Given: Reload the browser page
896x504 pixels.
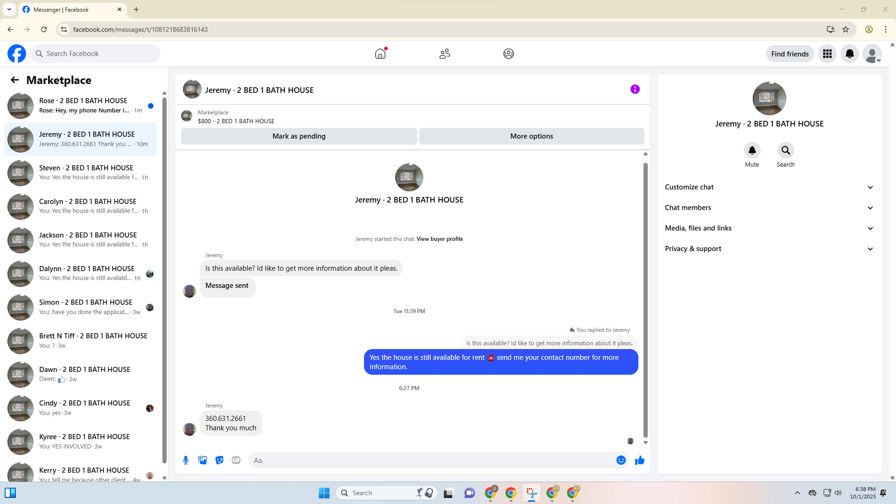Looking at the screenshot, I should (44, 29).
